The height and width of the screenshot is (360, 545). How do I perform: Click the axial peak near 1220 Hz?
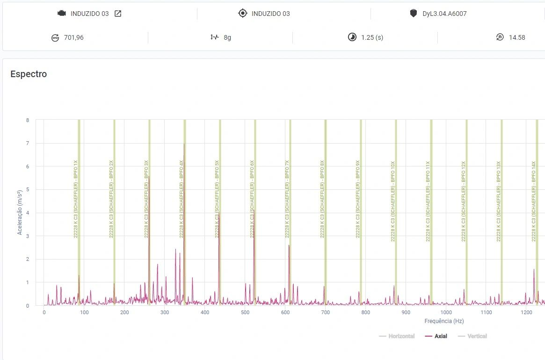tap(534, 270)
